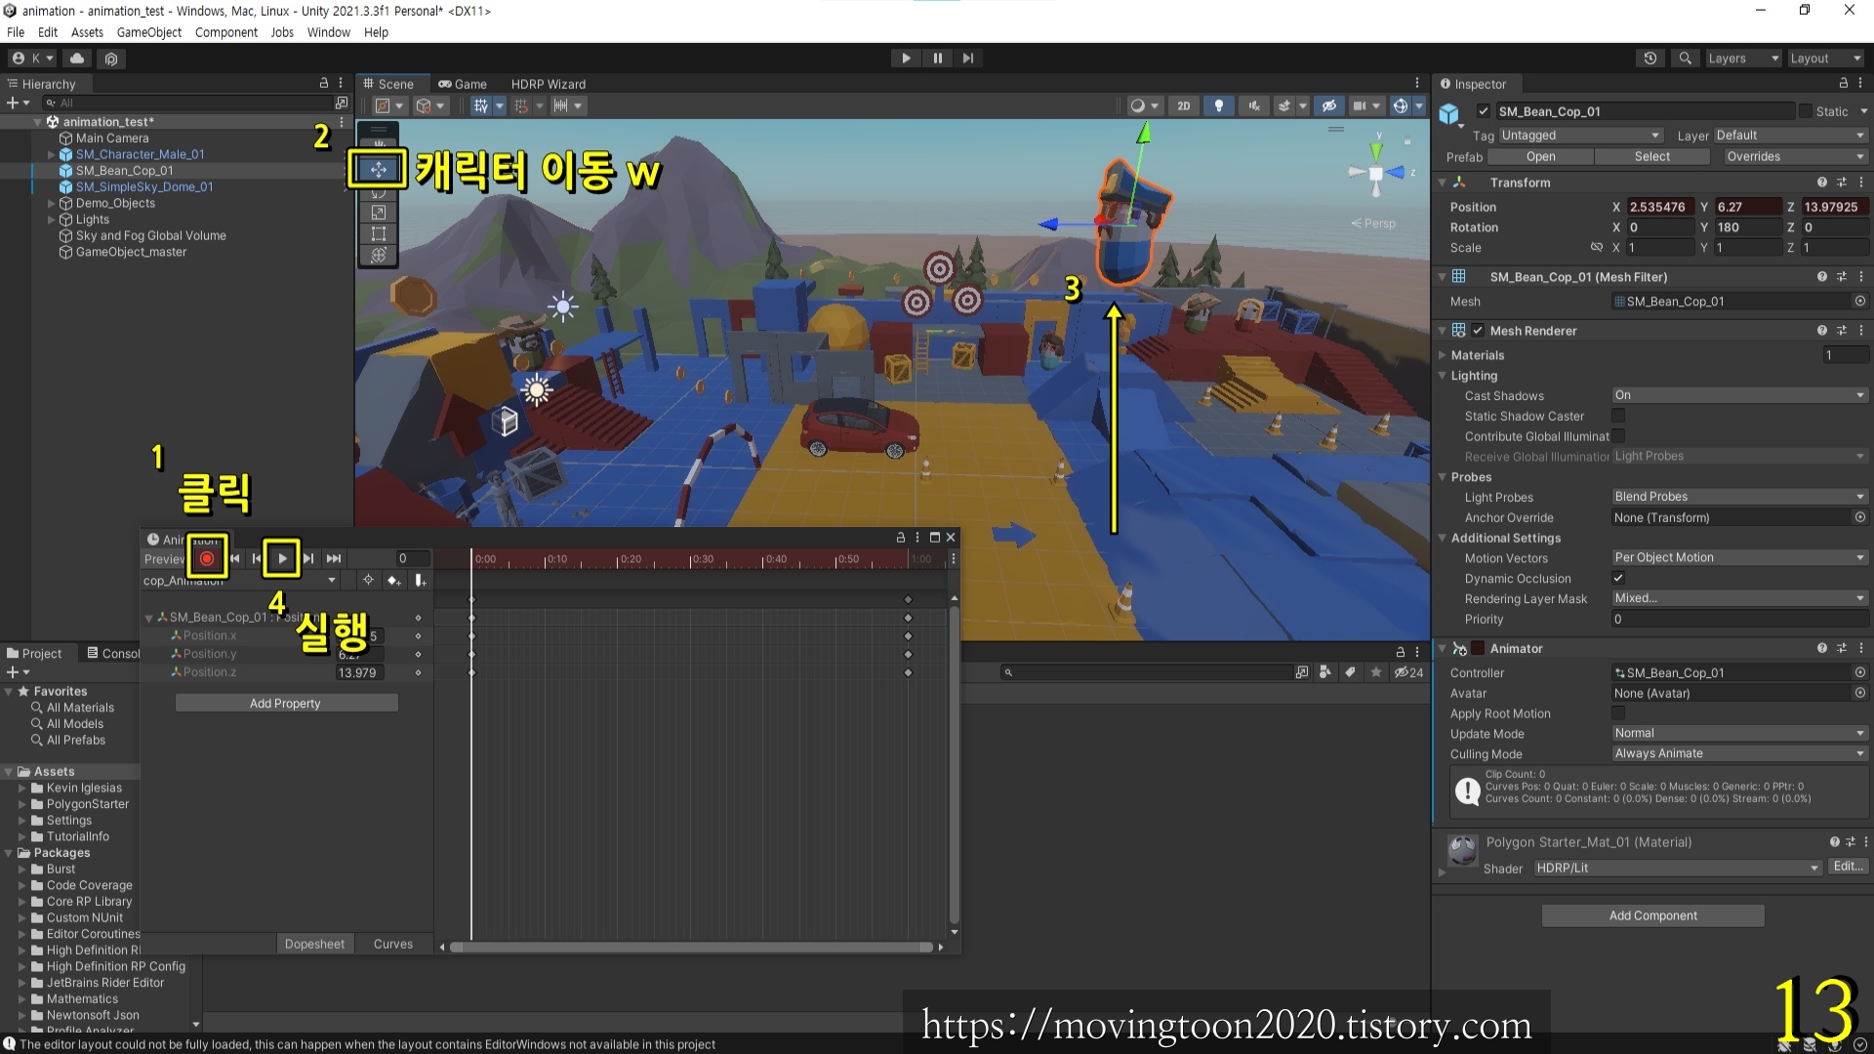This screenshot has width=1874, height=1054.
Task: Go to first keyframe of animation
Action: point(234,558)
